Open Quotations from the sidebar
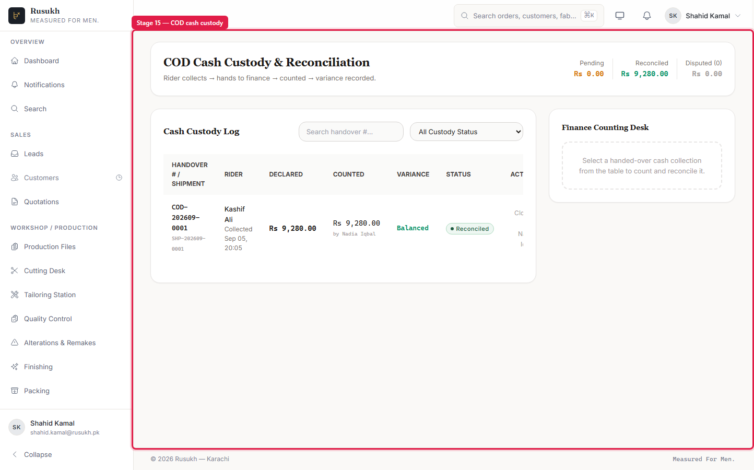 (41, 202)
